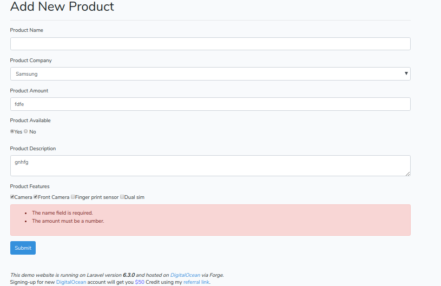Click the Product Name text field
441x286 pixels.
pos(210,44)
